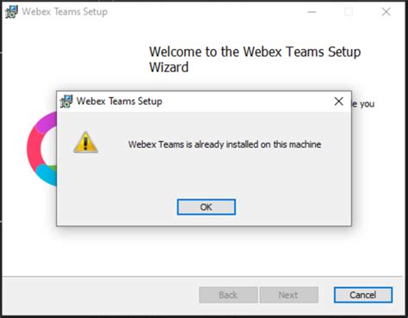The width and height of the screenshot is (408, 318).
Task: Click the purple segment of the Webex logo
Action: tap(46, 123)
